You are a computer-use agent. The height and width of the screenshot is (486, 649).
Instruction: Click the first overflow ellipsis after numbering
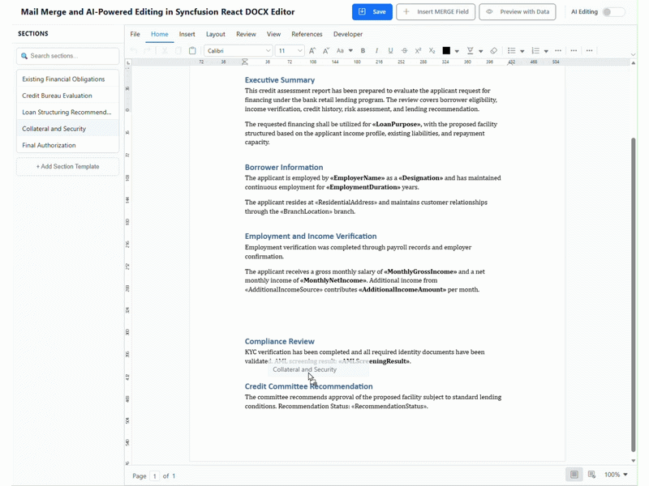[558, 51]
